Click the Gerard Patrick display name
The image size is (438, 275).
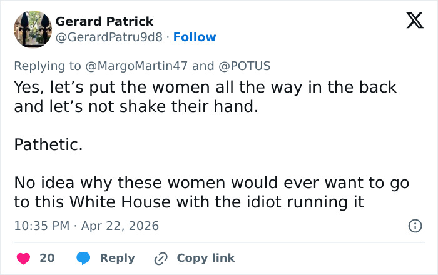(104, 22)
